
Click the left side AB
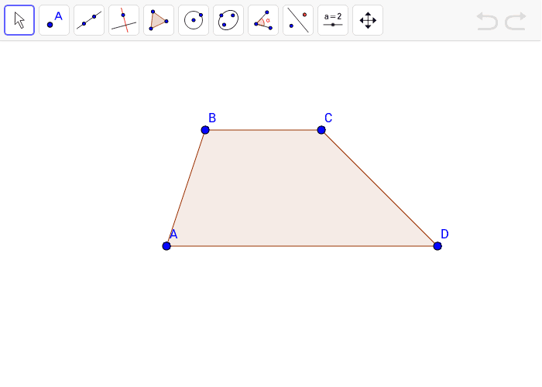[186, 188]
